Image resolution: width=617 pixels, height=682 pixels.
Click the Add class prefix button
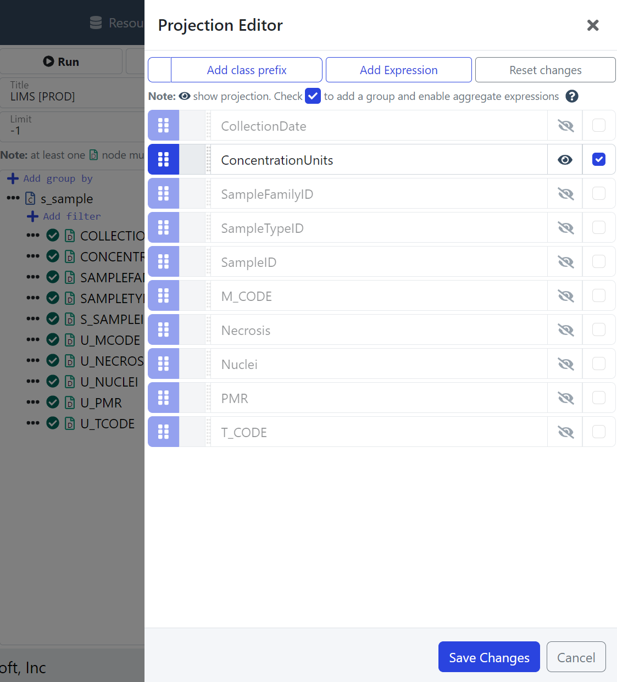tap(247, 70)
